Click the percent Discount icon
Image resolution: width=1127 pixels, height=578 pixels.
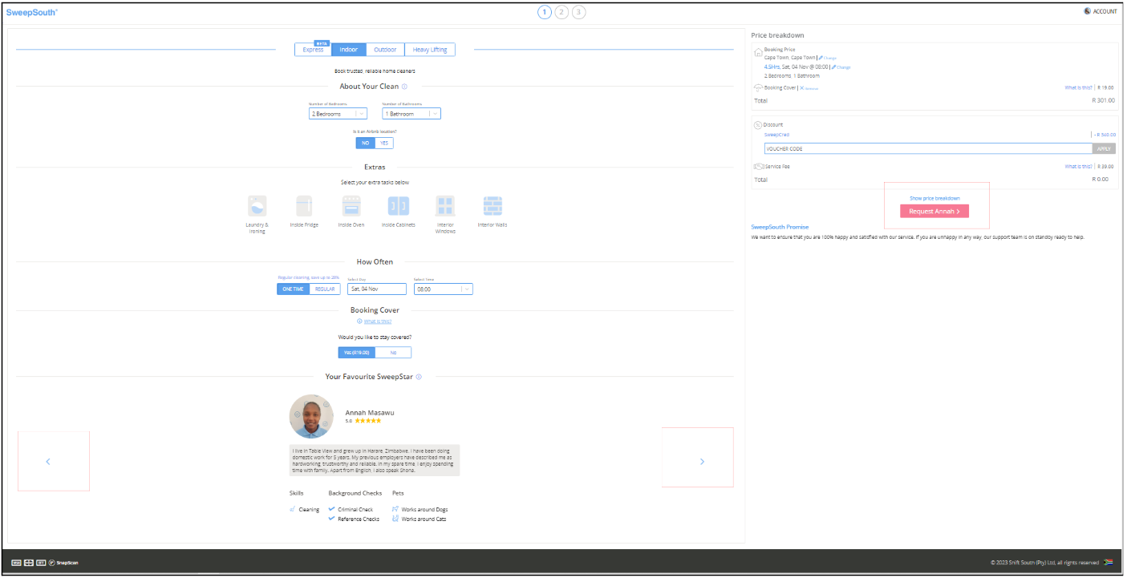coord(758,125)
